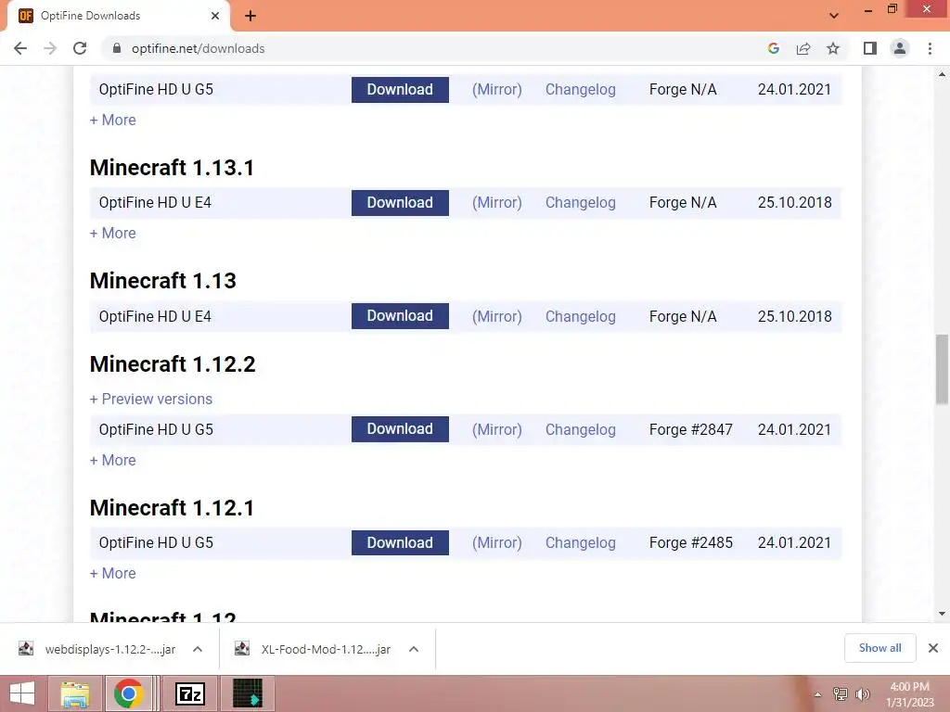The image size is (950, 712).
Task: Download OptiFine HD U G5 for Minecraft 1.12.2
Action: pyautogui.click(x=400, y=429)
